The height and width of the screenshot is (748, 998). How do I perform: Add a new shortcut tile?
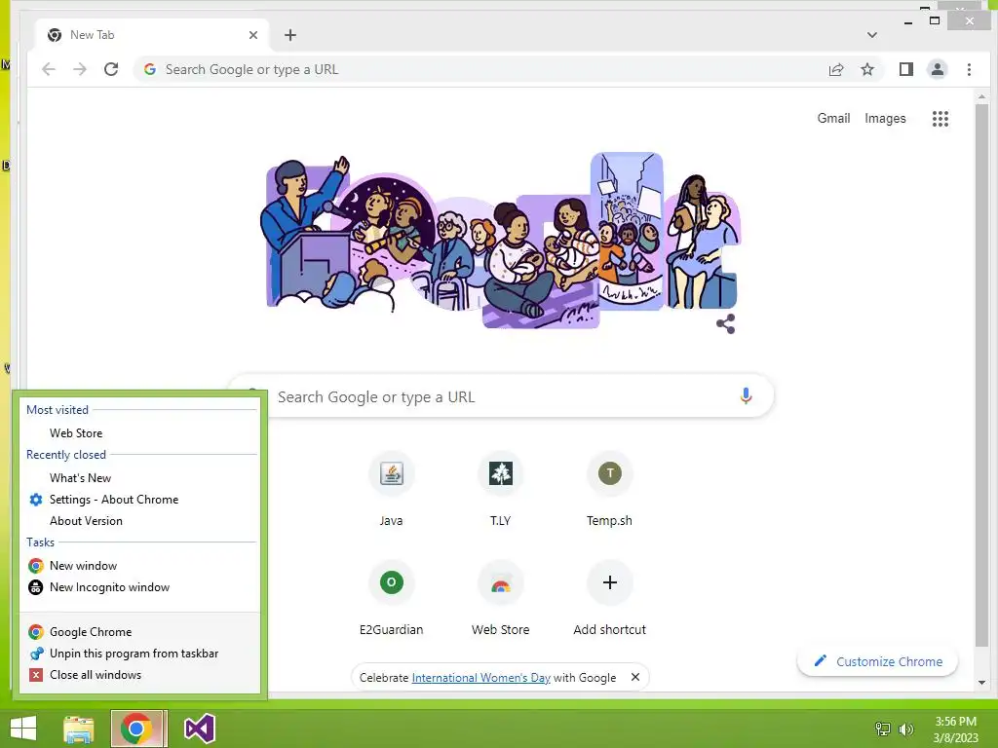(x=610, y=599)
